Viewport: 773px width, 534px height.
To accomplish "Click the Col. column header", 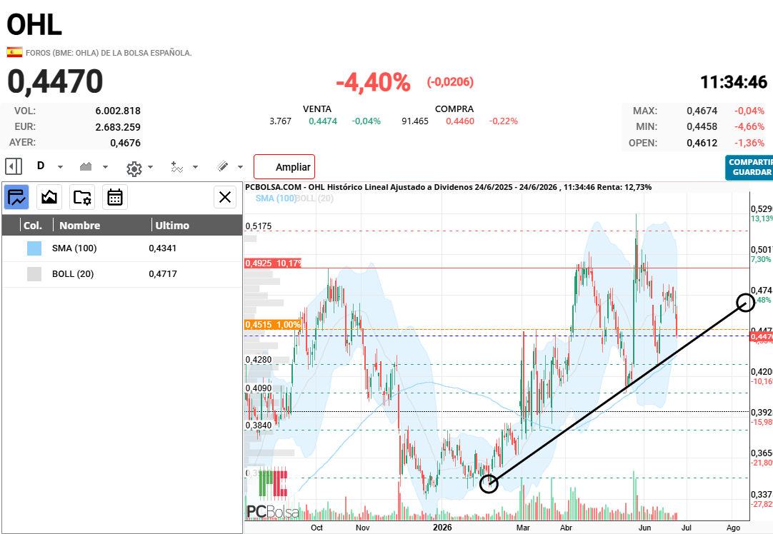I will (33, 226).
